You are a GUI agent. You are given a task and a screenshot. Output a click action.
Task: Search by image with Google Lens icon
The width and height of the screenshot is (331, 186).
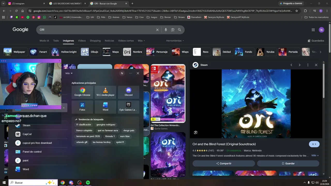[173, 30]
